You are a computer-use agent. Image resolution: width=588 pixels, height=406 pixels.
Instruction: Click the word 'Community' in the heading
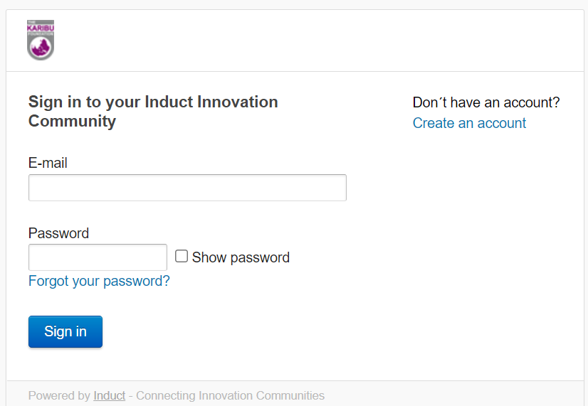[x=72, y=121]
